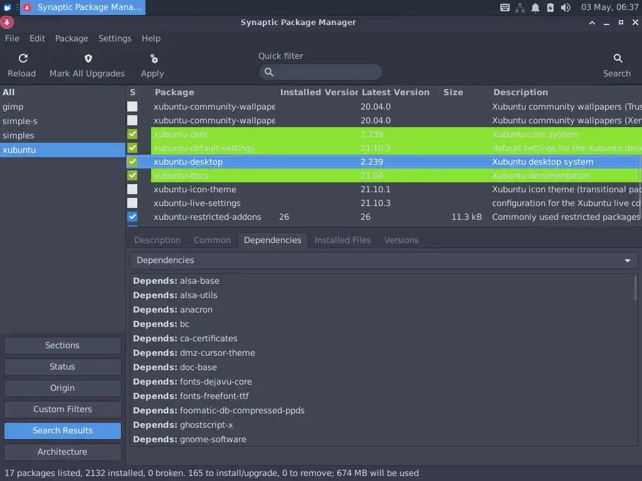Click the Apply gears icon
642x481 pixels.
click(154, 58)
